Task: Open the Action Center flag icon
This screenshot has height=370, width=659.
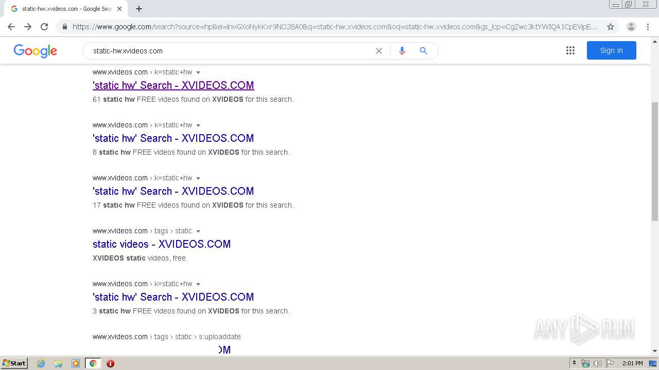Action: (x=610, y=363)
